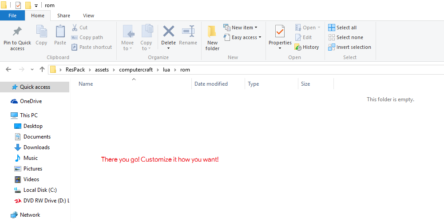Click Invert selection in the ribbon

pos(349,47)
